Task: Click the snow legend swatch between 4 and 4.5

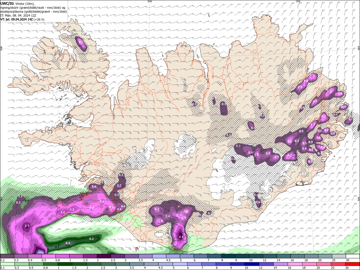Action: pos(159,256)
